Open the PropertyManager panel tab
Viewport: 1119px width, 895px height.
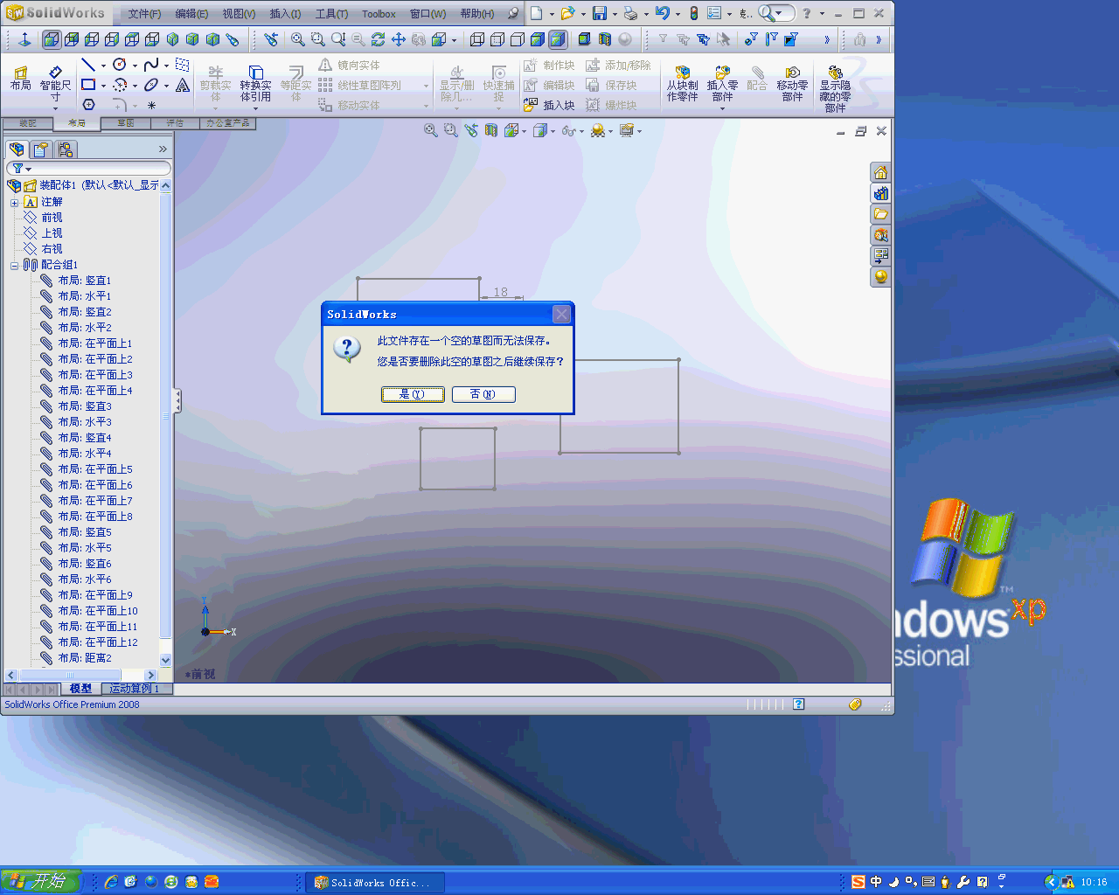[41, 149]
